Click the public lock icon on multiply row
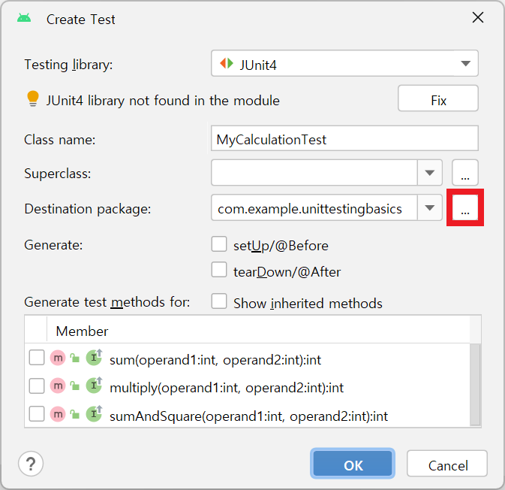The image size is (505, 490). pos(75,386)
